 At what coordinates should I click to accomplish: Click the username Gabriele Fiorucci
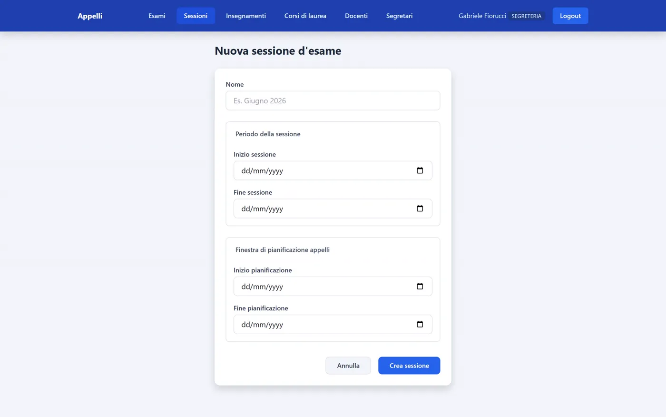pyautogui.click(x=482, y=16)
